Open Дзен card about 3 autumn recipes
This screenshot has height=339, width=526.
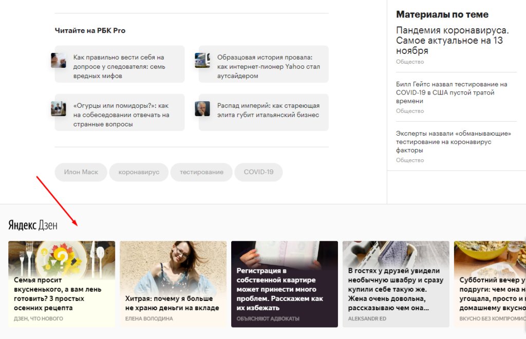(x=62, y=284)
